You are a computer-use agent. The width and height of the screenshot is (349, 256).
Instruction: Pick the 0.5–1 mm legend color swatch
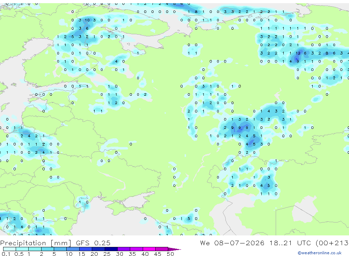coord(22,249)
